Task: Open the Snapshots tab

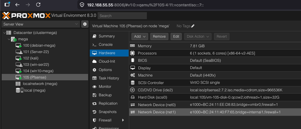Action: tap(109, 112)
